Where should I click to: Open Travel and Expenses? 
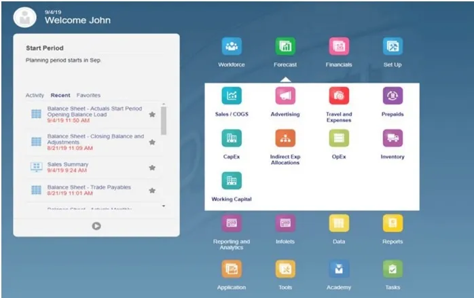pos(339,96)
